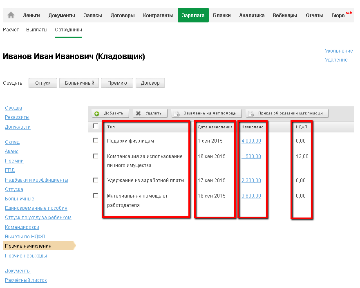Click document icon for Приказ об оказании мат.помощи
The width and height of the screenshot is (360, 288).
pos(251,113)
